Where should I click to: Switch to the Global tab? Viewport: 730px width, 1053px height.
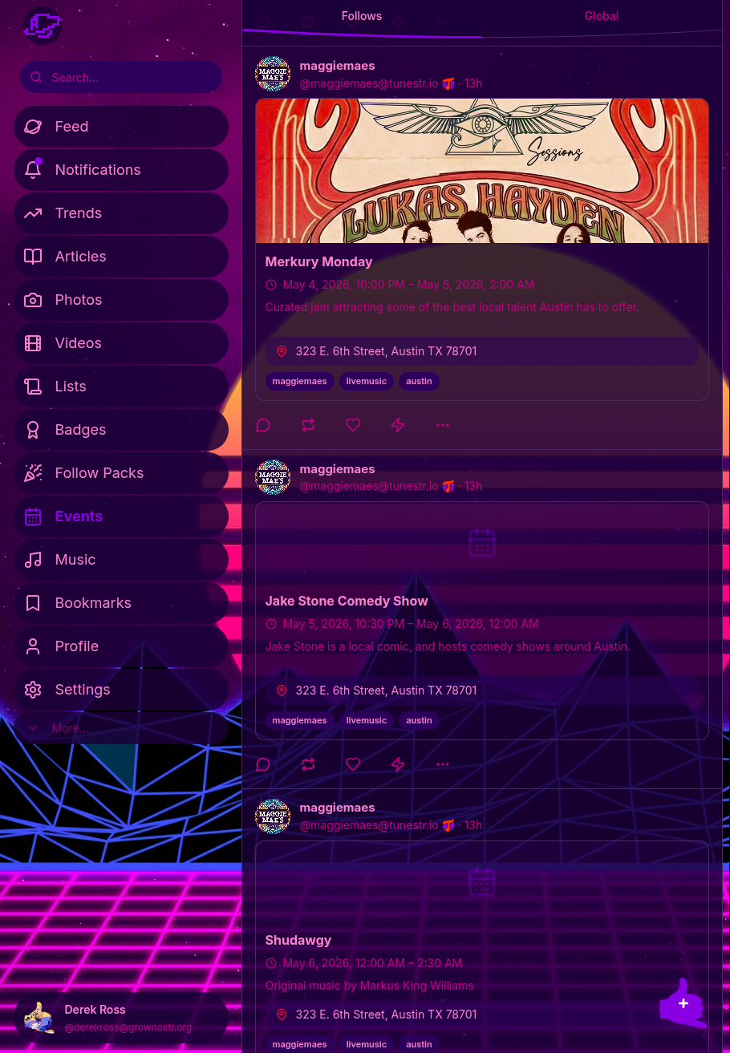[601, 16]
